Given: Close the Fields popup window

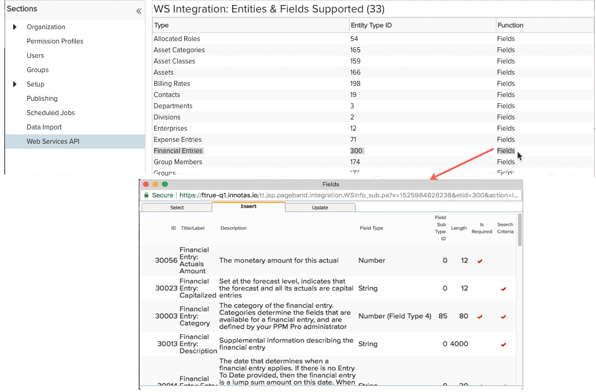Looking at the screenshot, I should pyautogui.click(x=146, y=184).
